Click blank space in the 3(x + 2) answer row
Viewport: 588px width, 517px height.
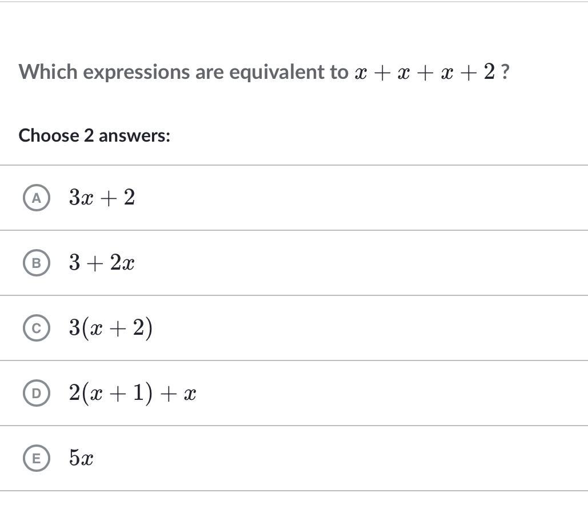367,328
